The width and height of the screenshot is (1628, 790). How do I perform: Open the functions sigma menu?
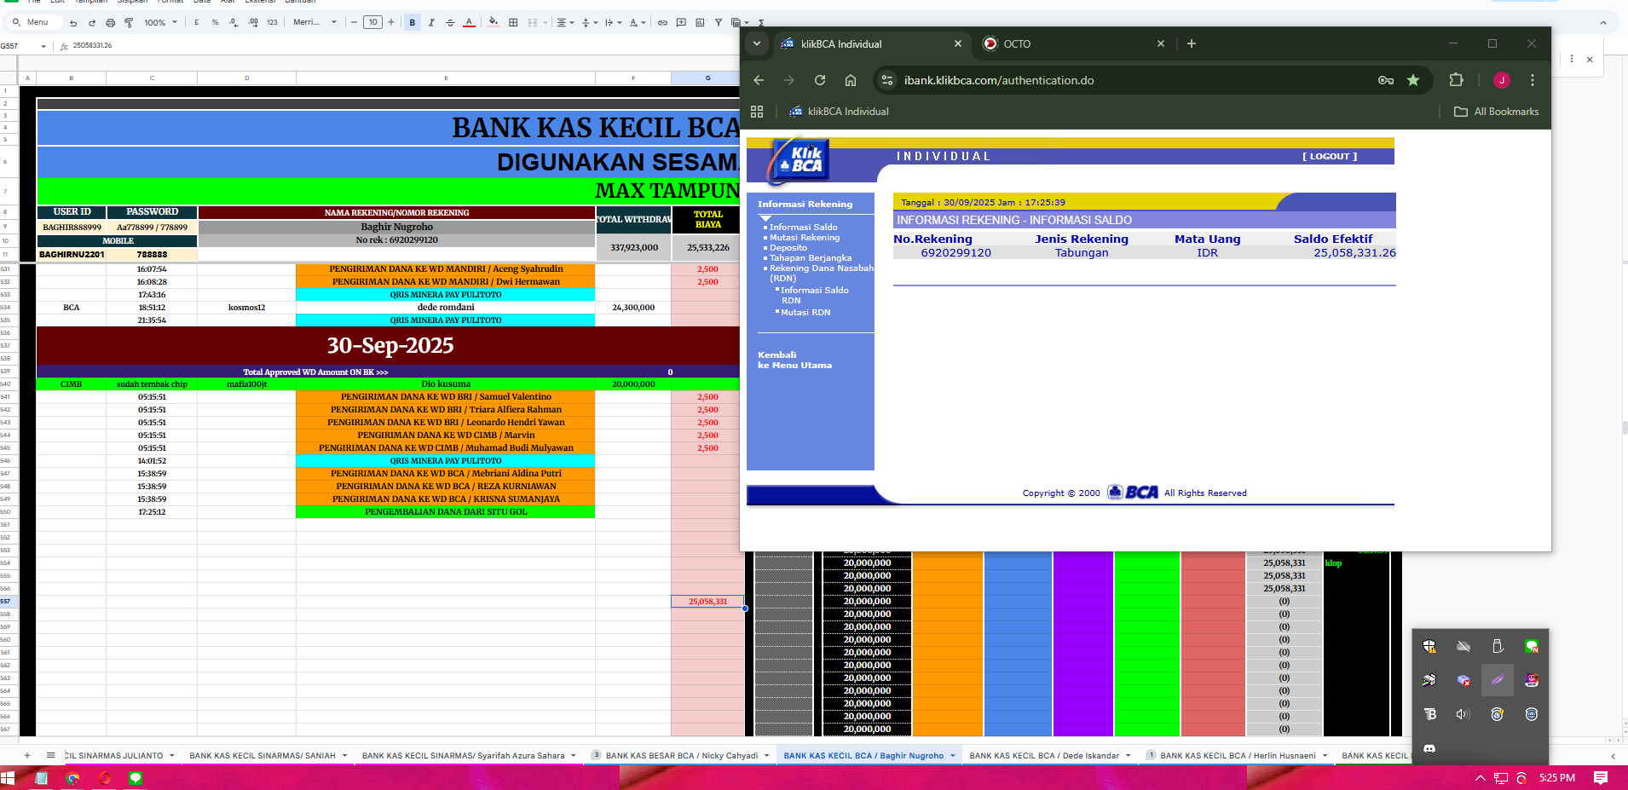tap(761, 23)
